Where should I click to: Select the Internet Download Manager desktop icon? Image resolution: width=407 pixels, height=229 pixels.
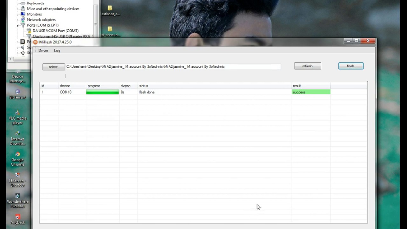(17, 138)
